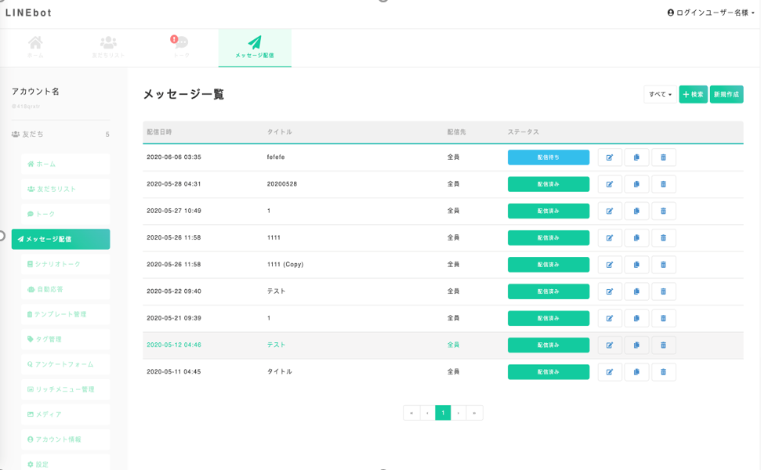Screen dimensions: 761x470
Task: Duplicate the message dated 2020-05-22 09:40
Action: tap(636, 291)
